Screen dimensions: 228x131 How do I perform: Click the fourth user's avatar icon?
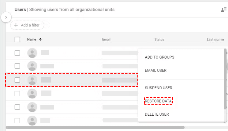point(32,93)
